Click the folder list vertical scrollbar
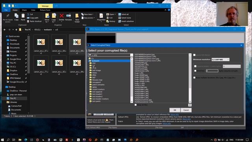Image resolution: width=252 pixels, height=142 pixels. 132,80
